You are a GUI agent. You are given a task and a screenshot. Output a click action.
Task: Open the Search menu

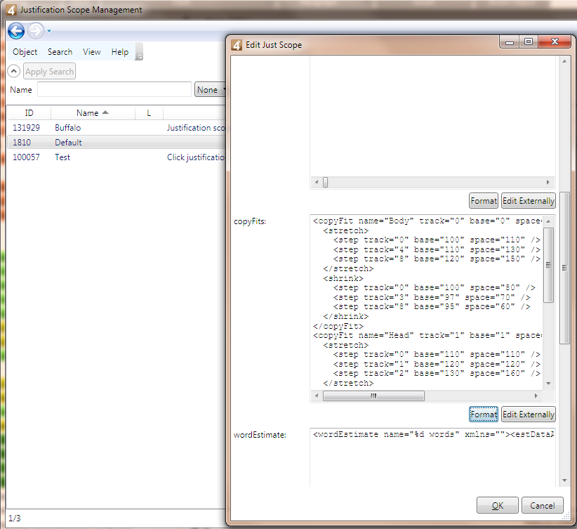(60, 52)
